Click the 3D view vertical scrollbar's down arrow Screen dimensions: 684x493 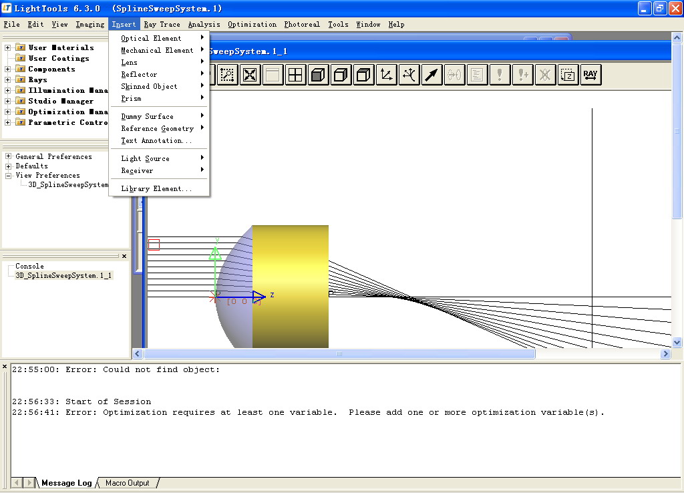tap(677, 343)
